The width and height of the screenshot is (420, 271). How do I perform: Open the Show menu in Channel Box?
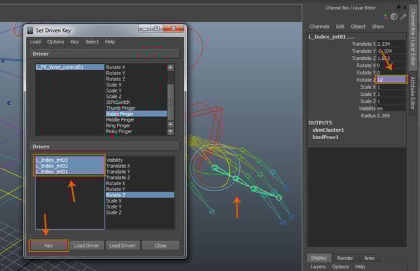tap(378, 27)
